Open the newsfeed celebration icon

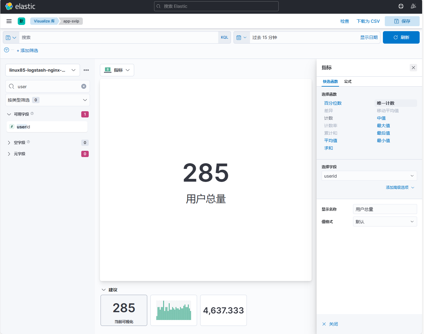click(413, 6)
